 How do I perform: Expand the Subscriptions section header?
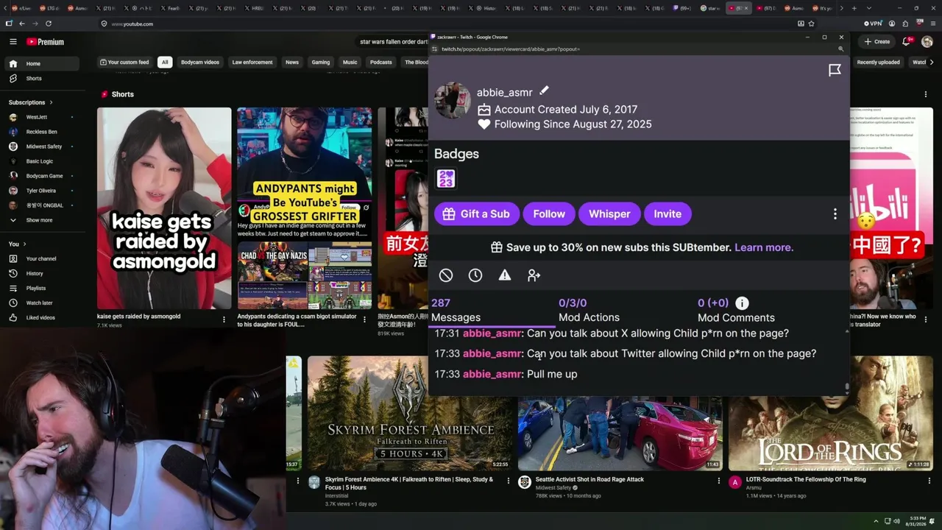(31, 102)
